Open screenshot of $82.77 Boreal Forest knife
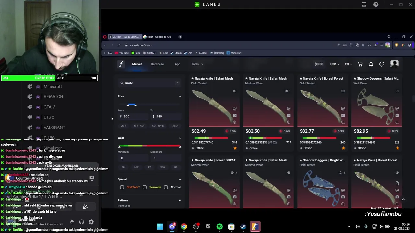This screenshot has width=415, height=233. tap(343, 115)
